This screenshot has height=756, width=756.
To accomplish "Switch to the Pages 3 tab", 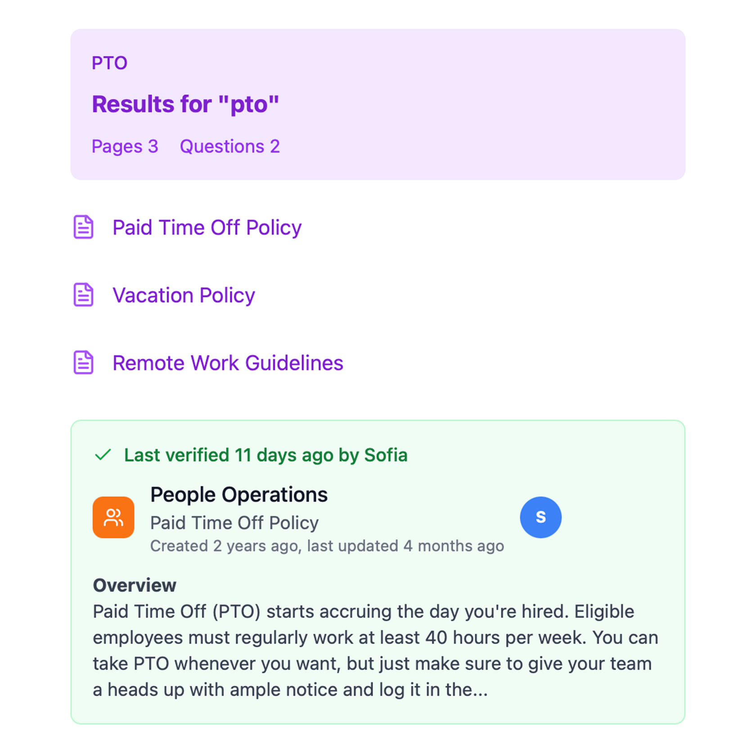I will [125, 146].
